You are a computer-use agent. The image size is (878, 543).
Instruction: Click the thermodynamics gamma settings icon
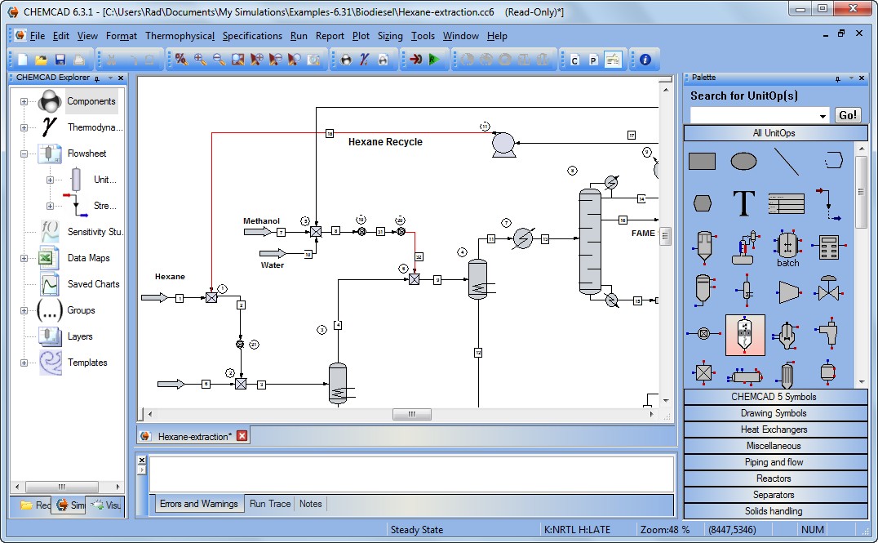(x=365, y=60)
